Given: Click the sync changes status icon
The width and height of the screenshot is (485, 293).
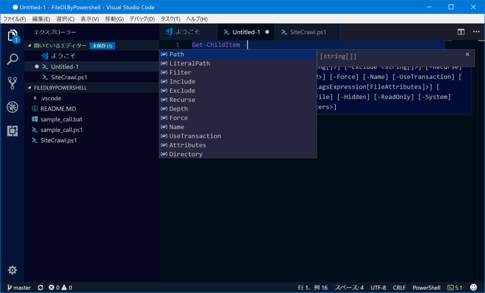Looking at the screenshot, I should coord(41,287).
